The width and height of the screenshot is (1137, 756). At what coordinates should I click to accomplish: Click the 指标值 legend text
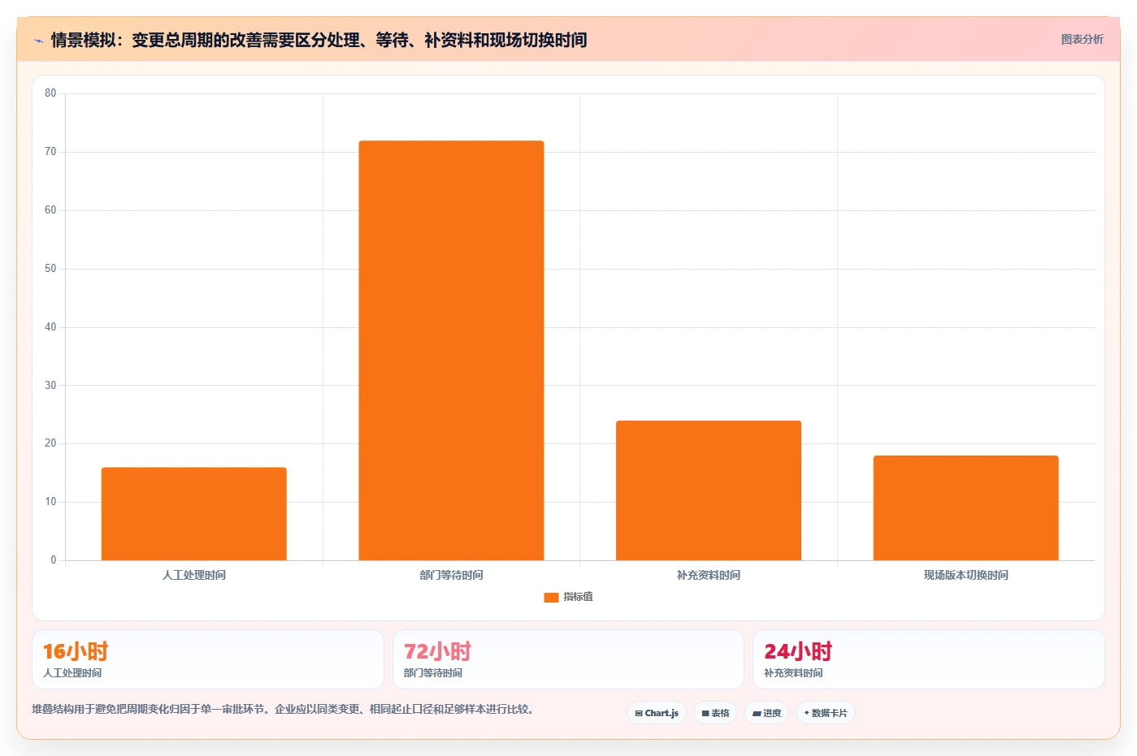(578, 597)
